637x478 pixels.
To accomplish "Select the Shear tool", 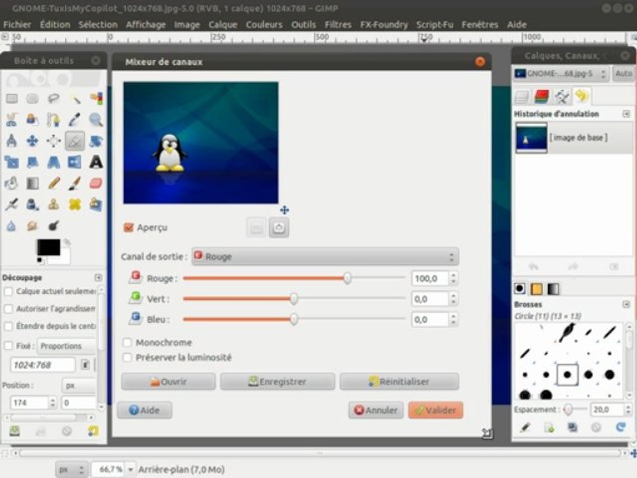I will 33,162.
